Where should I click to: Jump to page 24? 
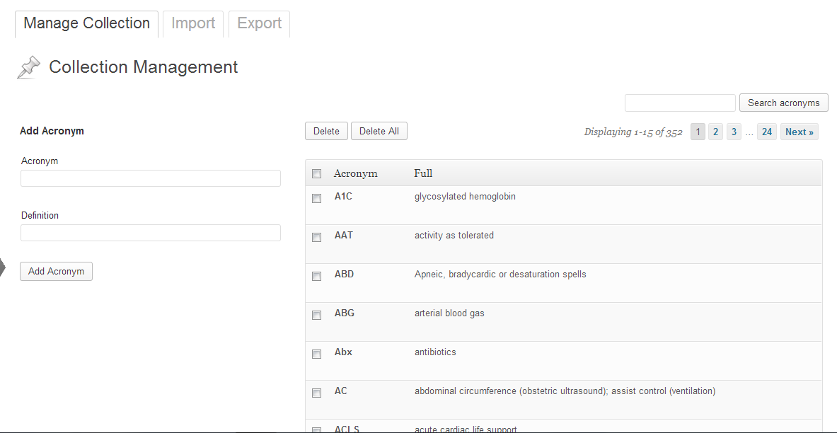click(767, 132)
